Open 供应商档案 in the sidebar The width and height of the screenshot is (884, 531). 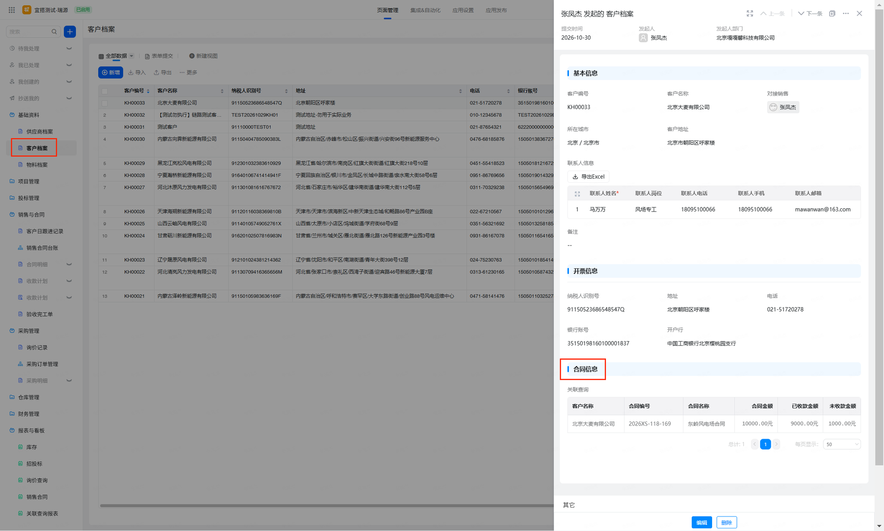(39, 132)
